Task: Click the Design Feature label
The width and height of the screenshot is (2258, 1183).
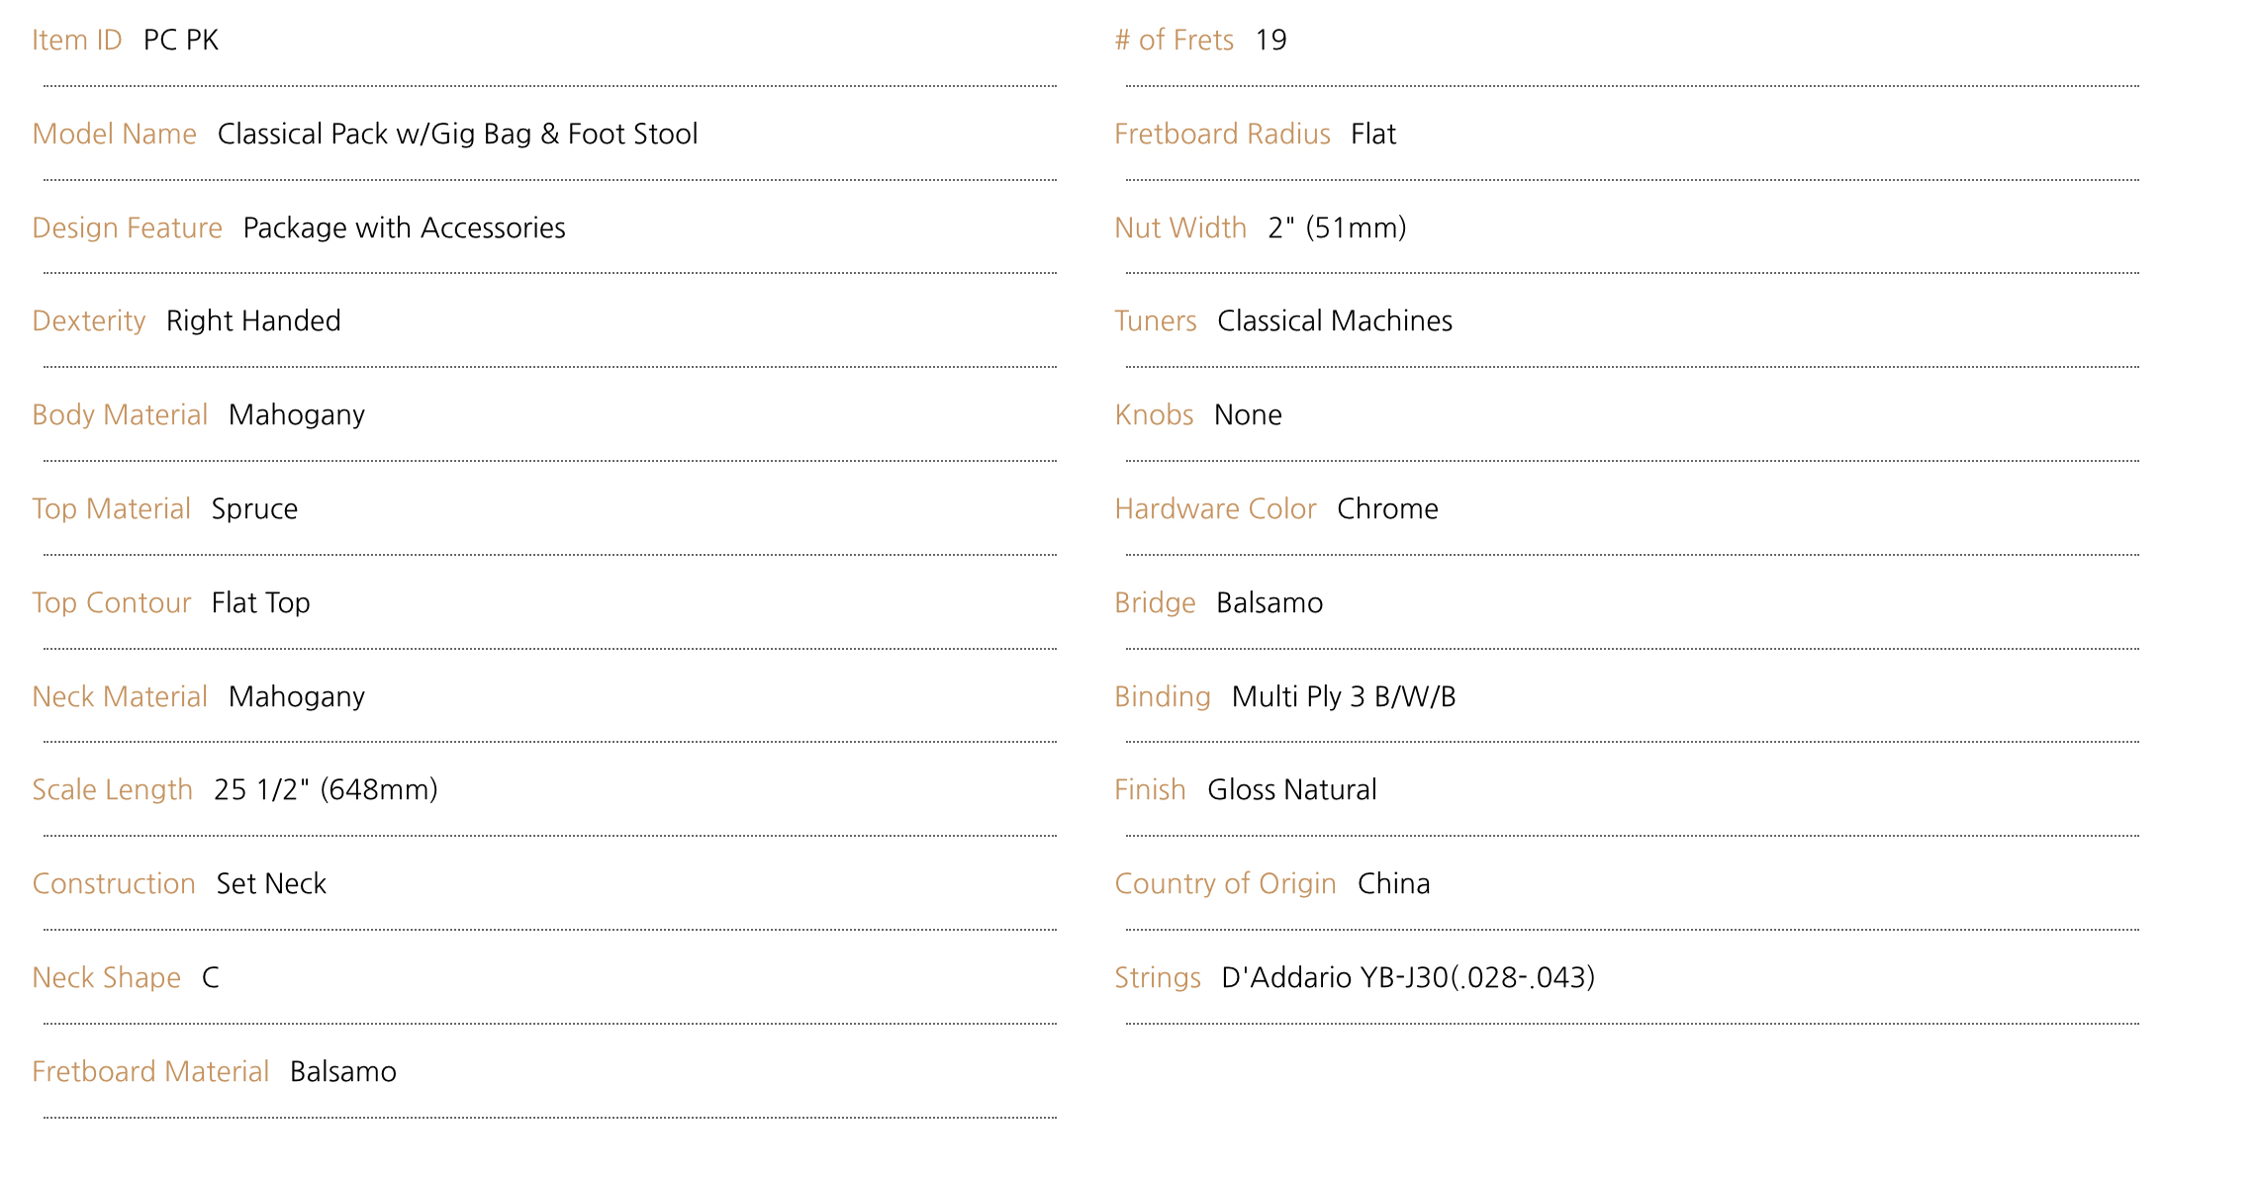Action: tap(127, 227)
